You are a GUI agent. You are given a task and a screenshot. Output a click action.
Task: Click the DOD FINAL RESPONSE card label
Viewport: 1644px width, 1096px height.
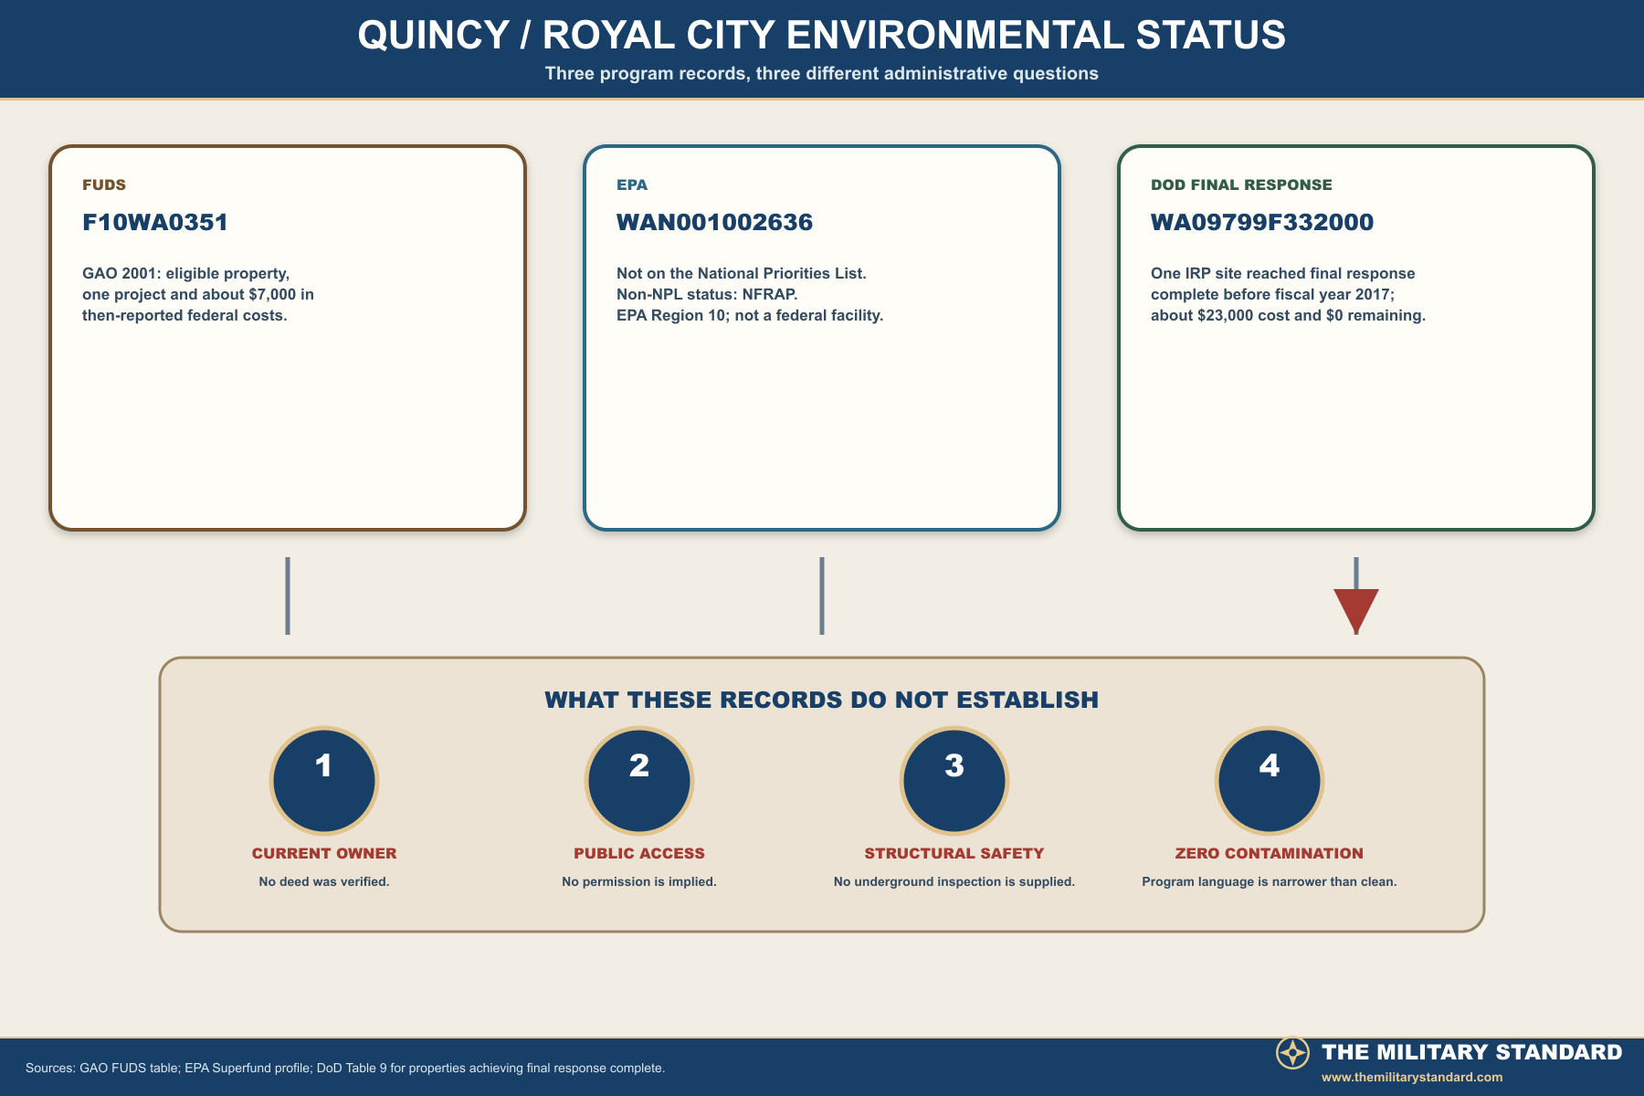1241,184
